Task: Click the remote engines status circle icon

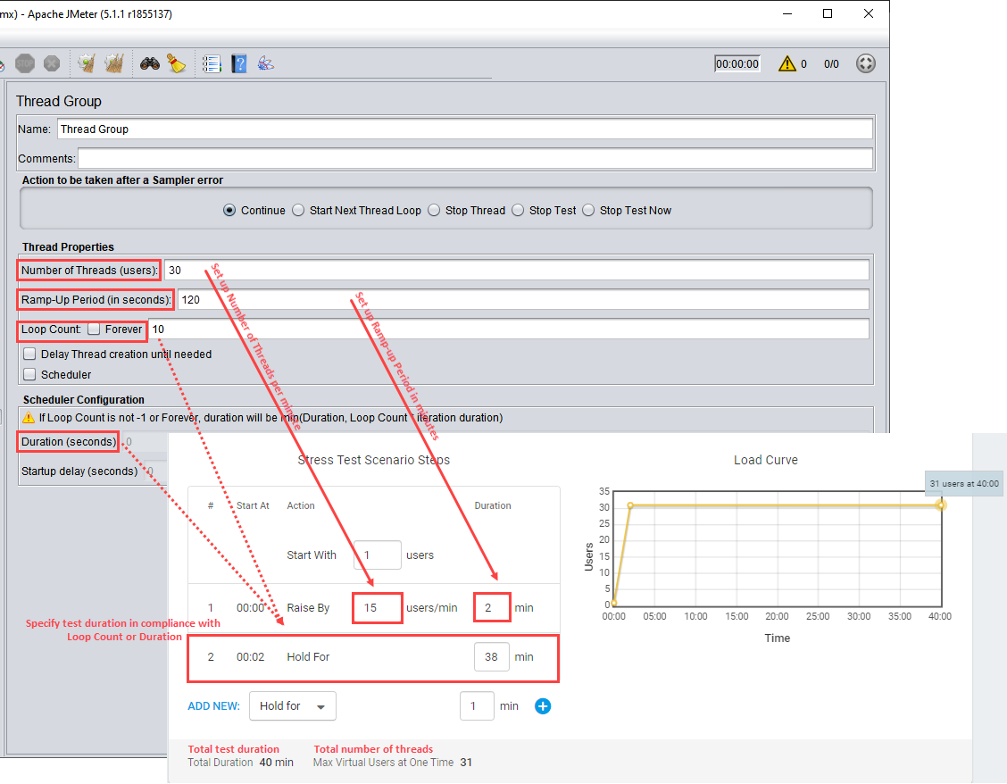Action: pos(866,63)
